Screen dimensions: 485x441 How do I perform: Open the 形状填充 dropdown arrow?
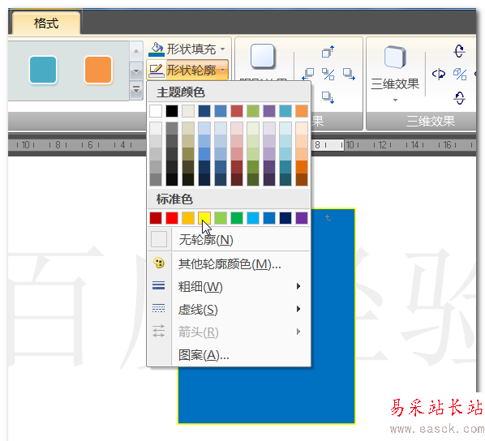(223, 49)
